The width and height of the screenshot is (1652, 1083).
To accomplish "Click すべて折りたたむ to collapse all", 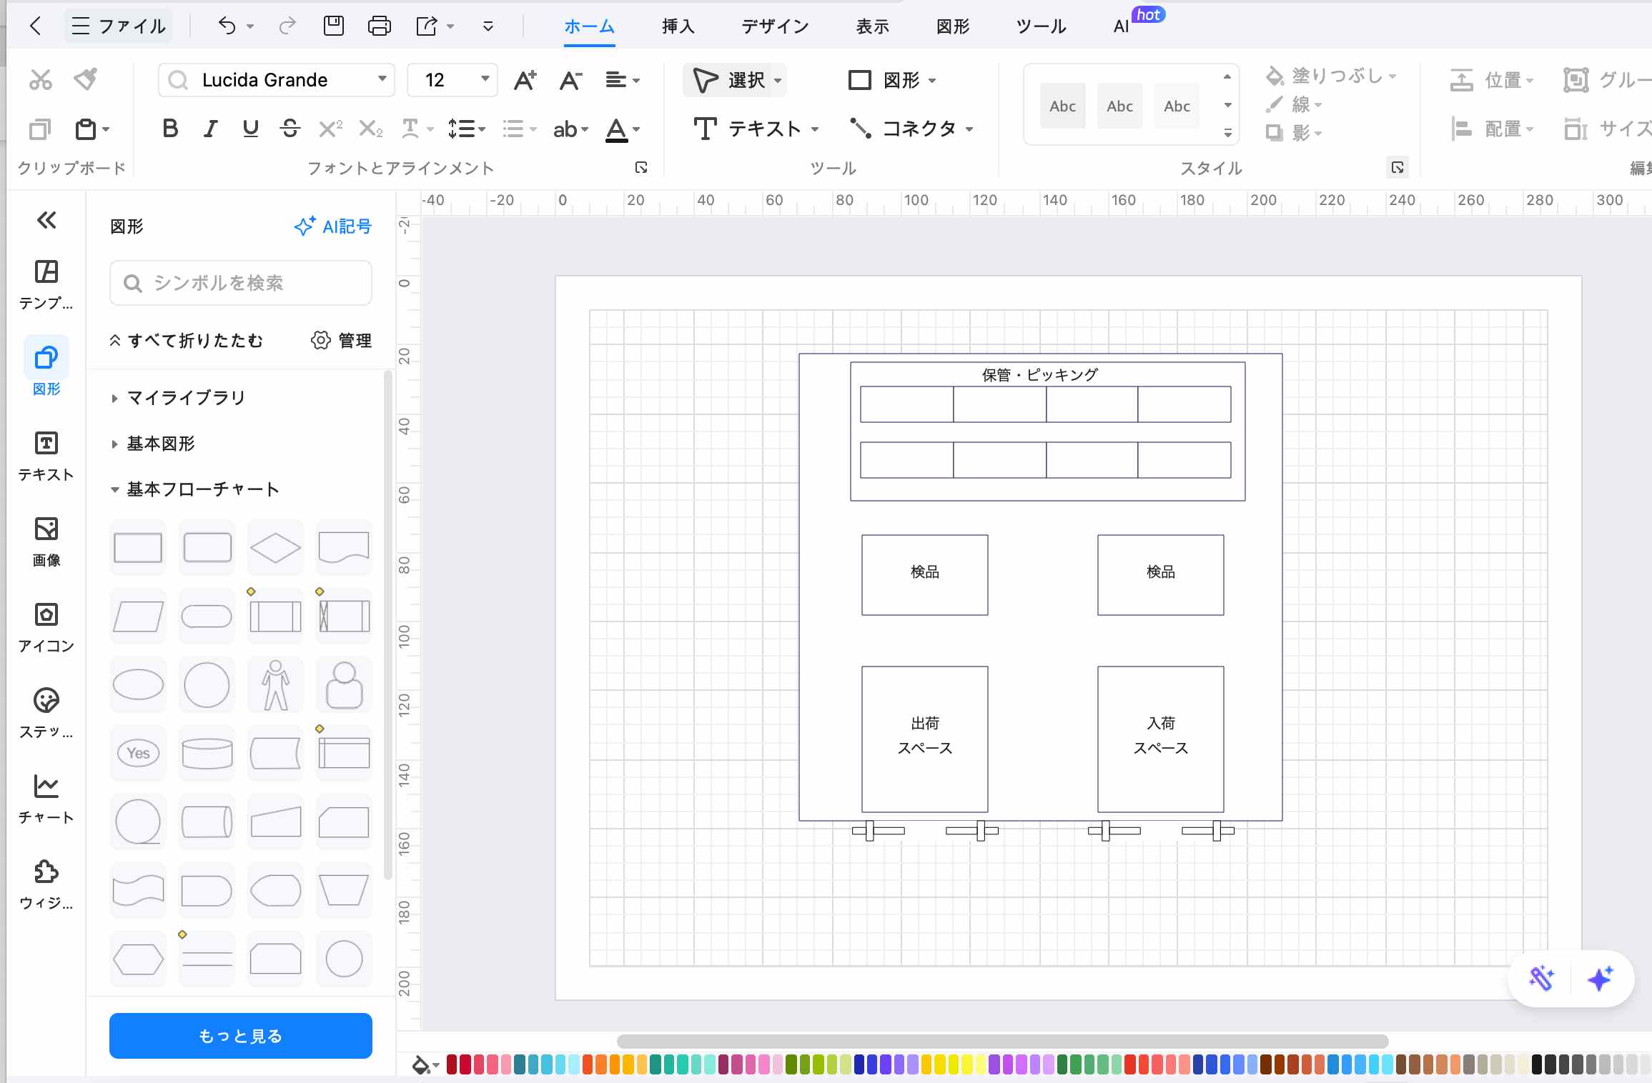I will [x=187, y=340].
